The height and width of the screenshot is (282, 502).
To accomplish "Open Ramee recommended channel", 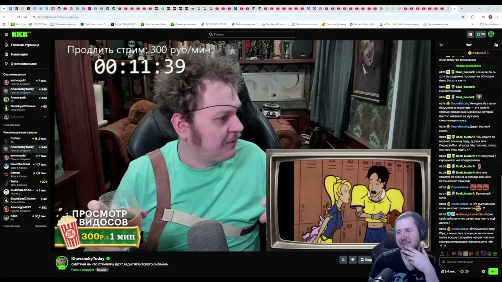I will tap(25, 175).
